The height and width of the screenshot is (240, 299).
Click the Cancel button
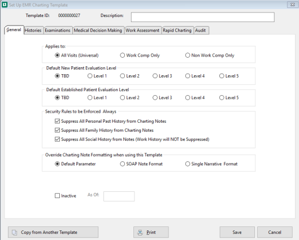coord(275,232)
